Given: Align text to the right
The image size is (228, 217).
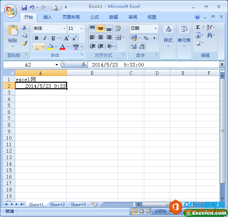Looking at the screenshot, I should tap(109, 37).
